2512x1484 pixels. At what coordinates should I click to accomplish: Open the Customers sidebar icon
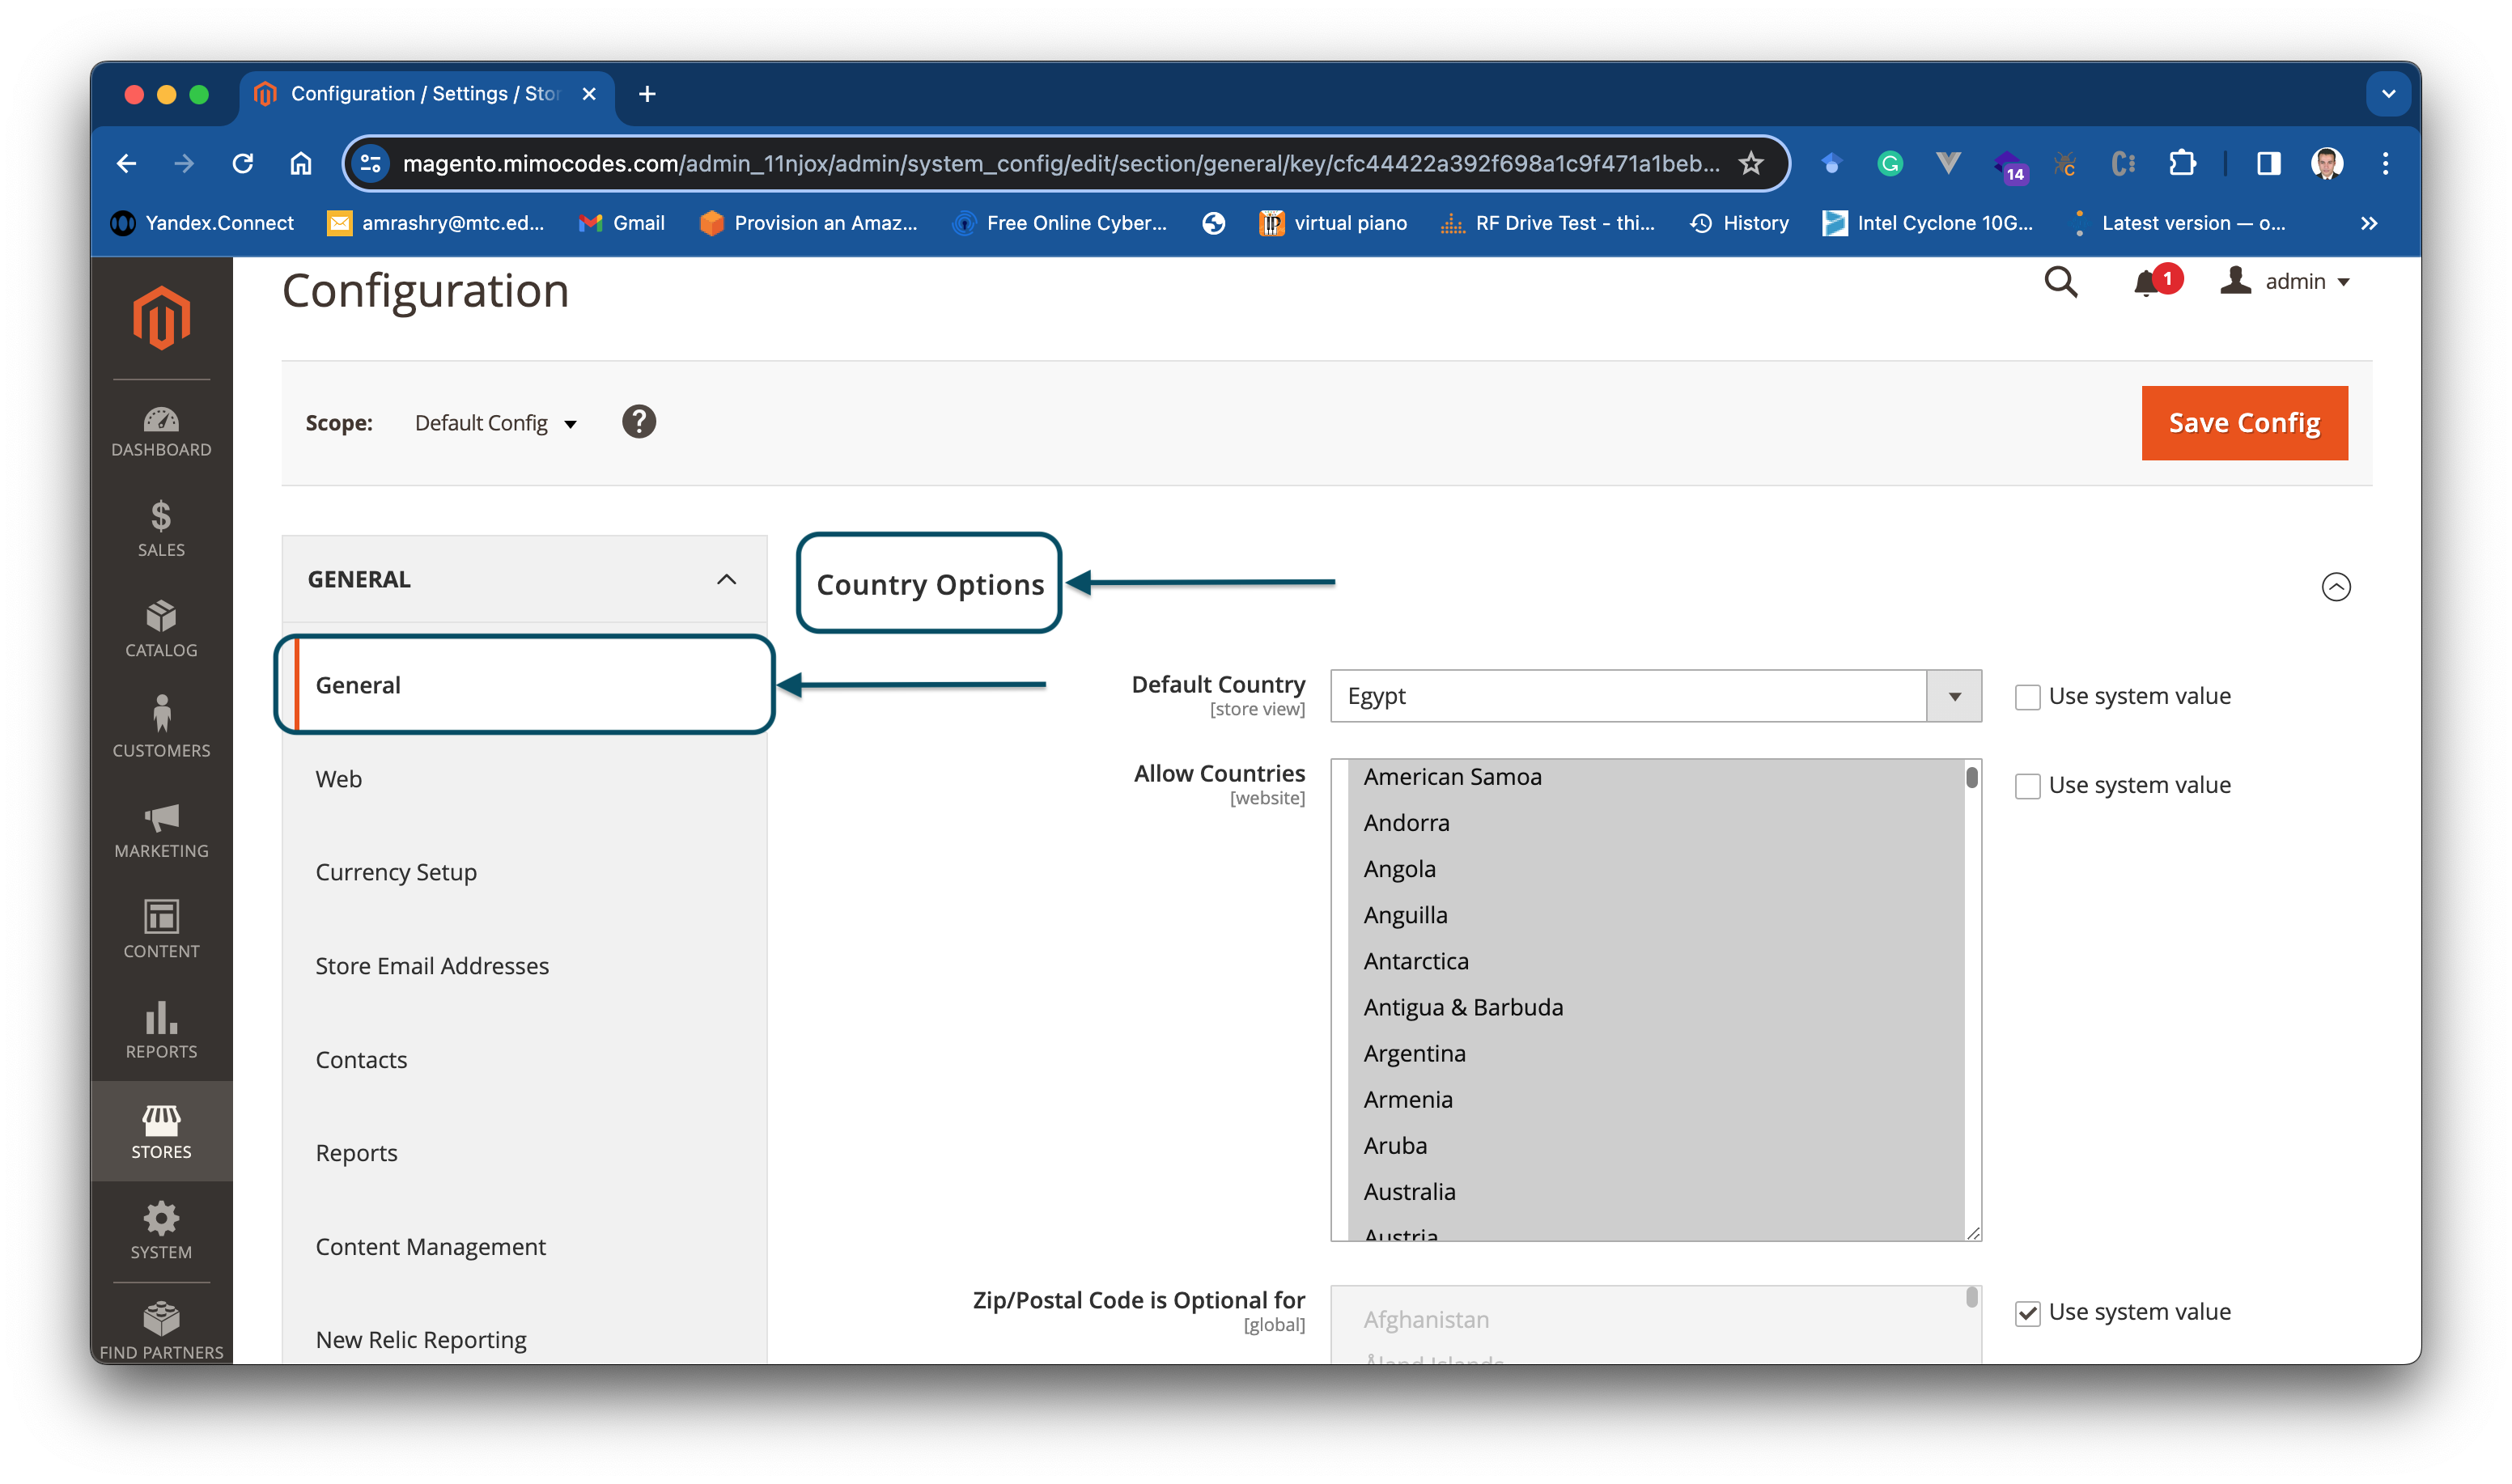click(161, 727)
